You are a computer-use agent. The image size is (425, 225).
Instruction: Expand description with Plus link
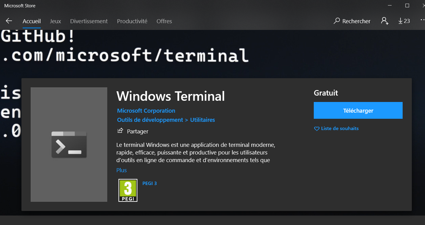(122, 170)
